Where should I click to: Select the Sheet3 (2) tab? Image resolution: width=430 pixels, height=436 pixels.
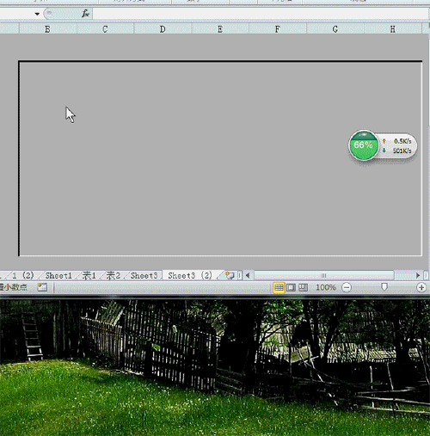point(190,275)
